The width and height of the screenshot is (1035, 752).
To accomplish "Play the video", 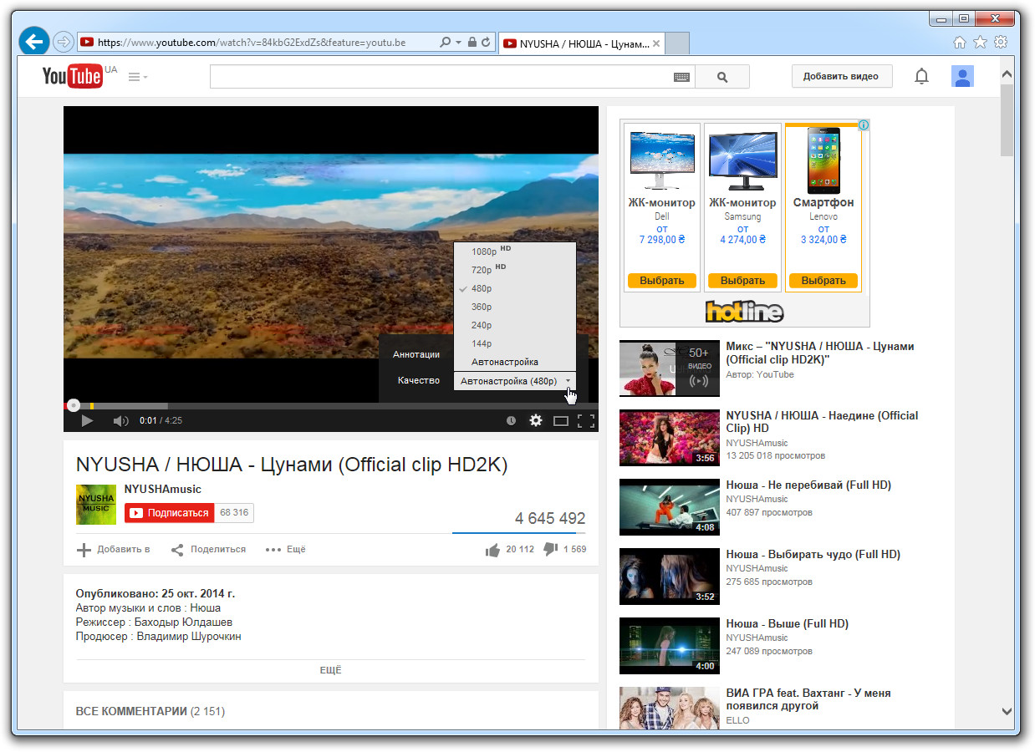I will (x=86, y=420).
